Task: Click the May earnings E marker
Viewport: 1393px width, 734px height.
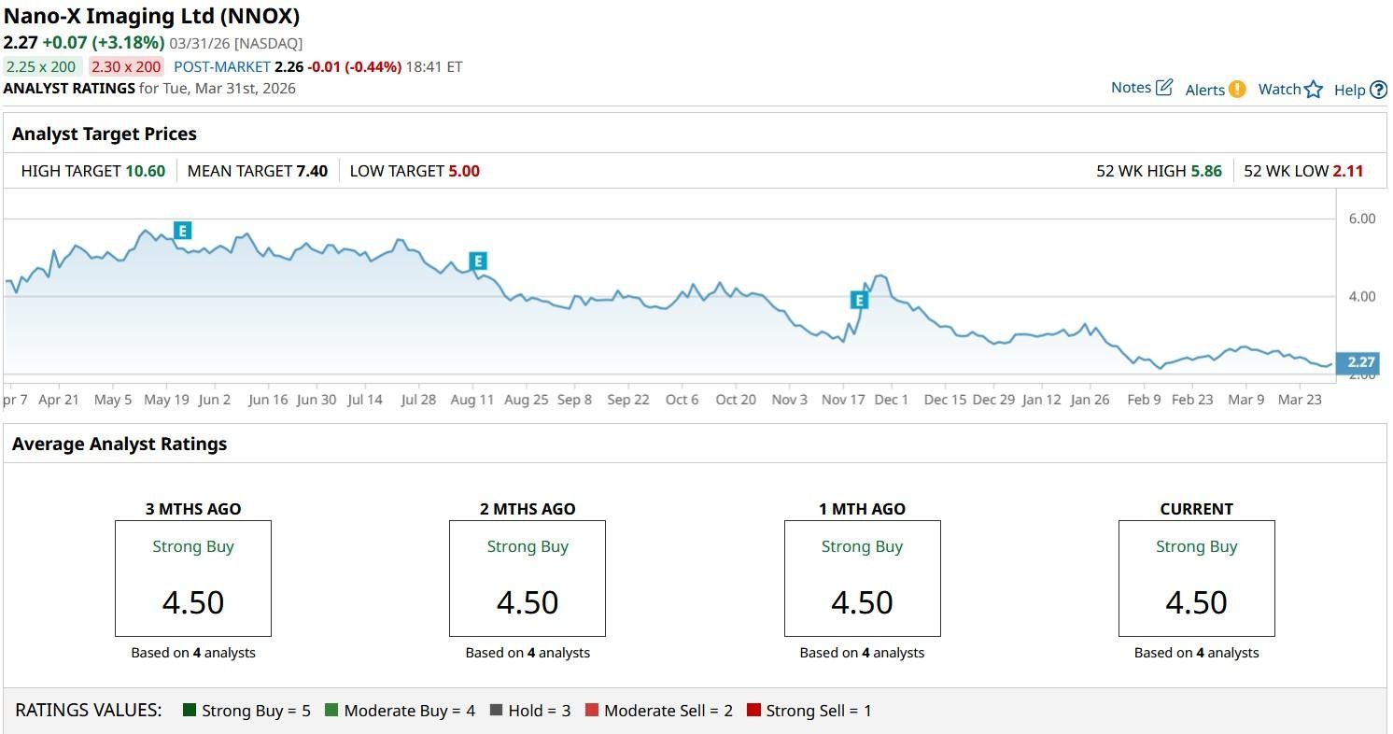Action: point(183,231)
